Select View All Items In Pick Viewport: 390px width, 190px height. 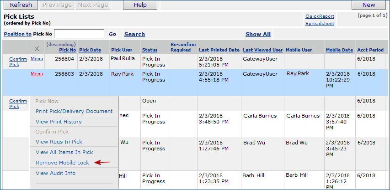[64, 152]
